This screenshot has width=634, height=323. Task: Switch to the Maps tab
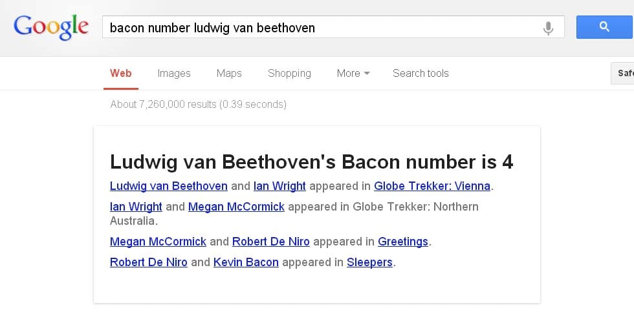[229, 73]
